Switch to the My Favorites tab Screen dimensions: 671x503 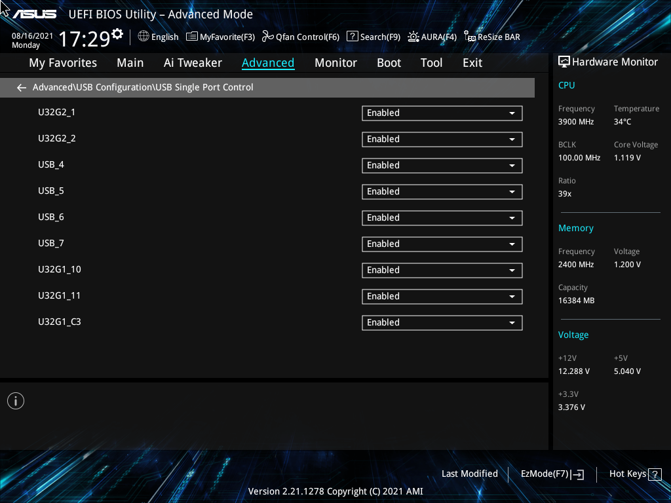(63, 63)
